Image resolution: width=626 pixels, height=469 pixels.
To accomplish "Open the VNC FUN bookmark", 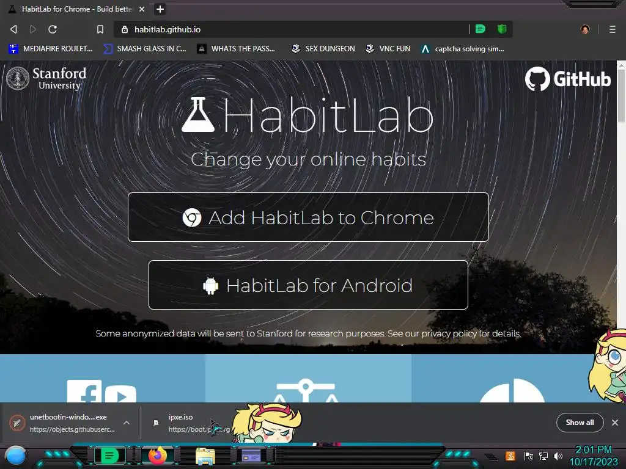I will [388, 49].
